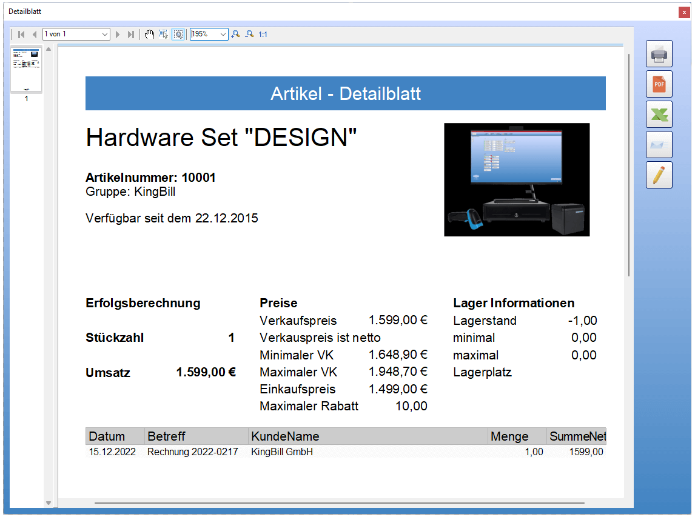The width and height of the screenshot is (695, 517).
Task: Go to the first page
Action: (21, 34)
